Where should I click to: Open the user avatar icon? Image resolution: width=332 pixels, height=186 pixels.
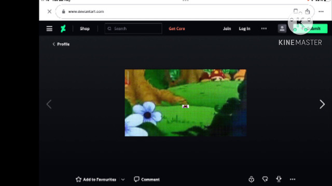[282, 28]
